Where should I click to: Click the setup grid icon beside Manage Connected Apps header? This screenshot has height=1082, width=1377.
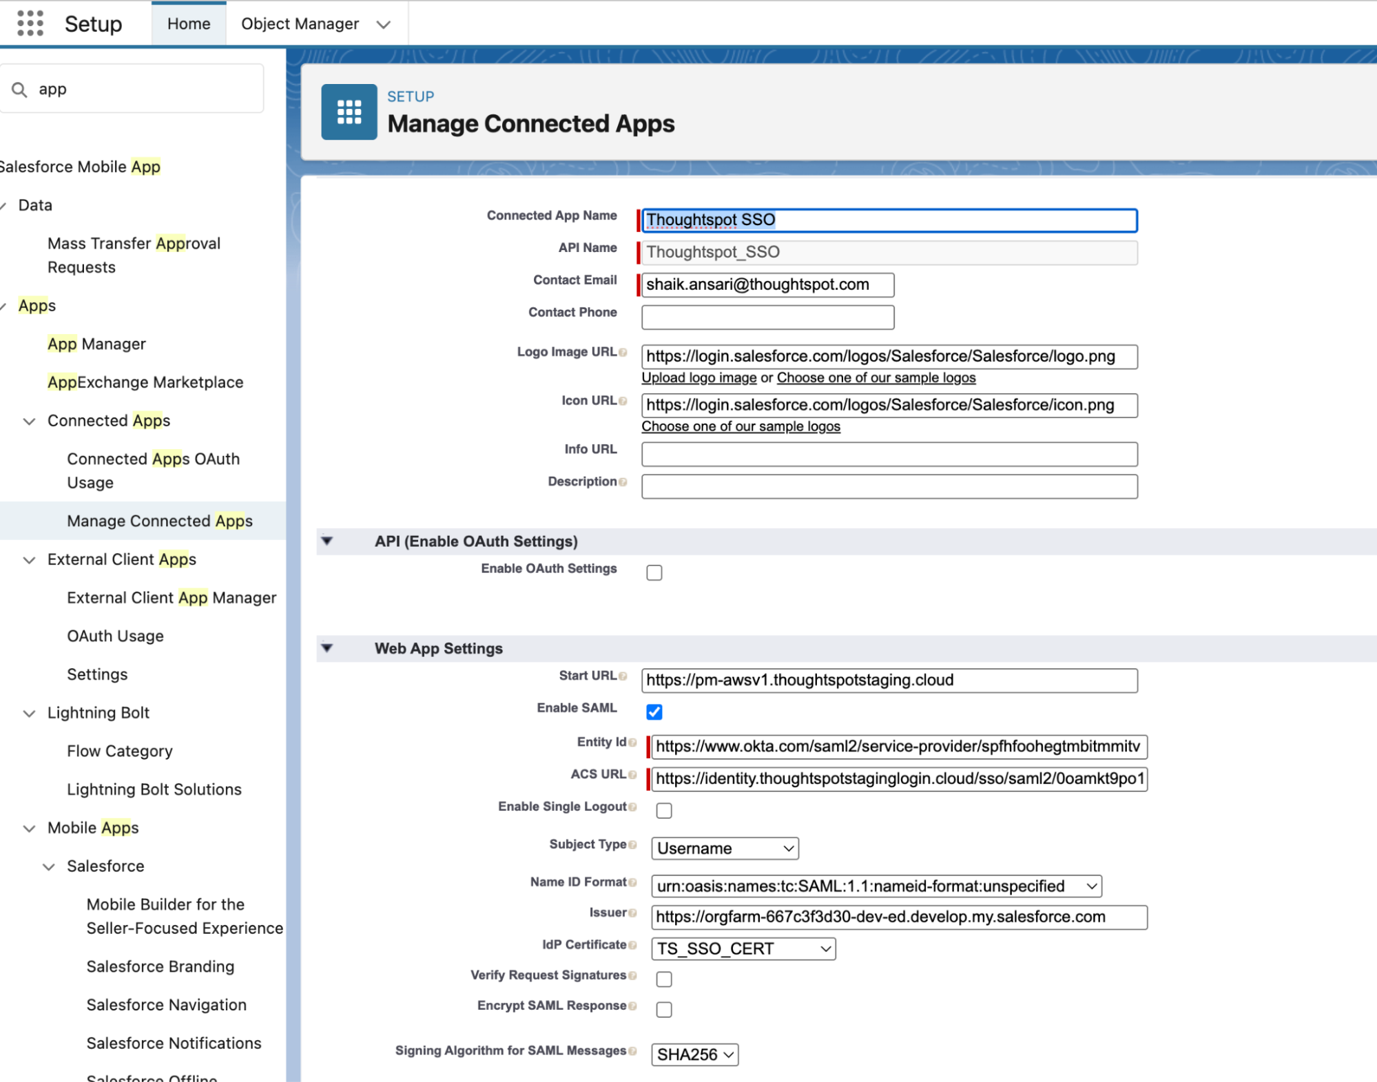tap(349, 112)
